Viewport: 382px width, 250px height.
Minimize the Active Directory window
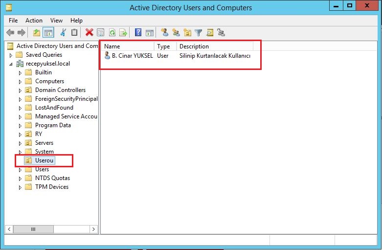pyautogui.click(x=336, y=5)
